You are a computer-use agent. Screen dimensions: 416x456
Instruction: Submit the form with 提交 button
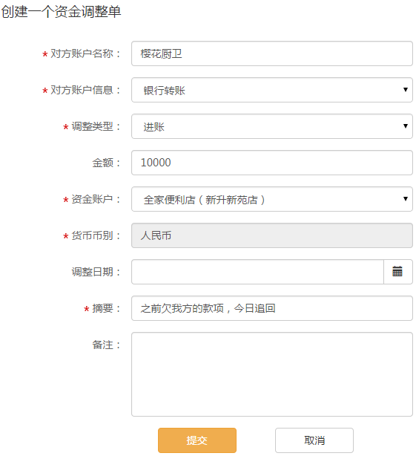tap(197, 440)
